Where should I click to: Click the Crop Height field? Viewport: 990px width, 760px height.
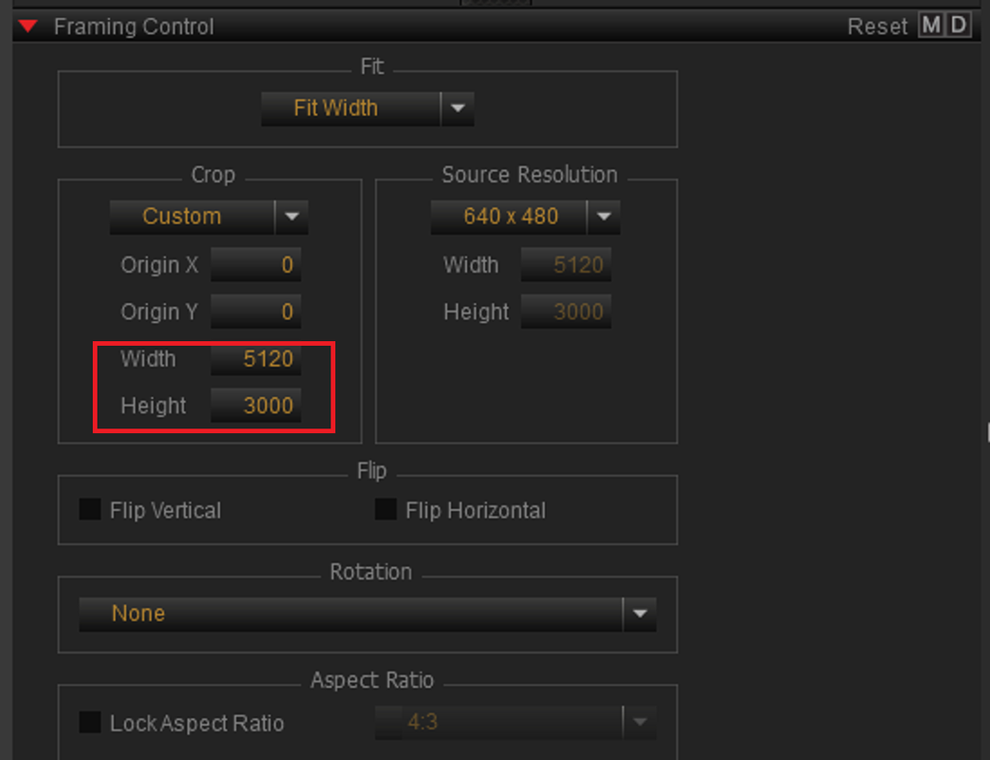point(255,406)
